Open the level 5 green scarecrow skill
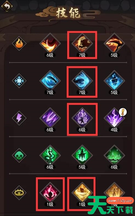 82,155
